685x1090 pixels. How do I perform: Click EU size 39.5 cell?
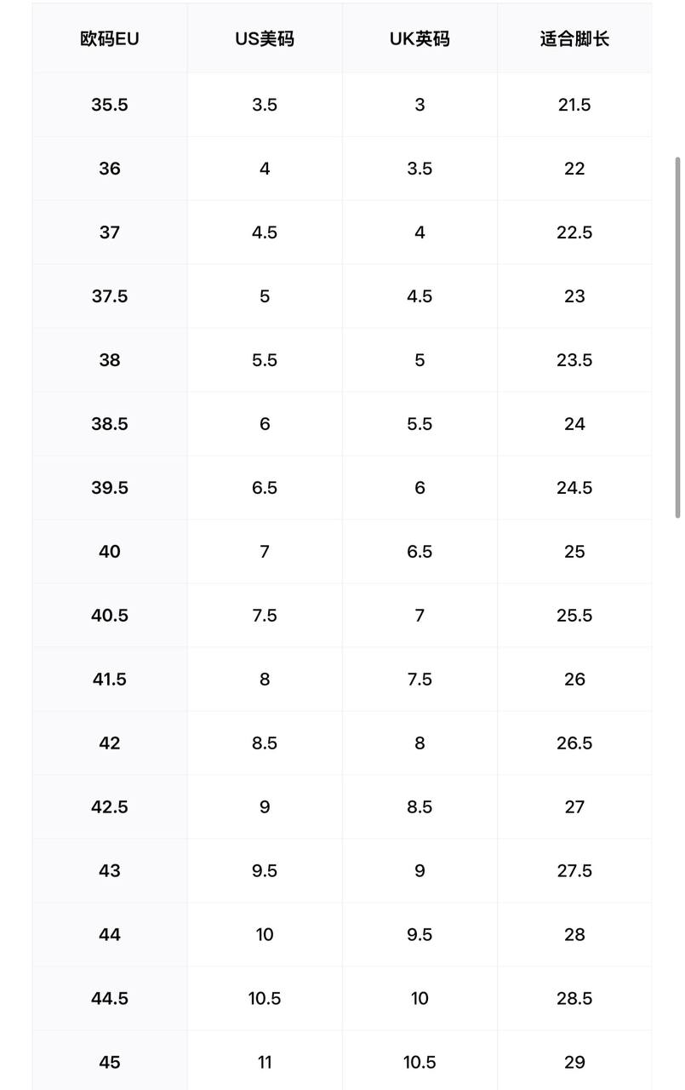click(110, 488)
